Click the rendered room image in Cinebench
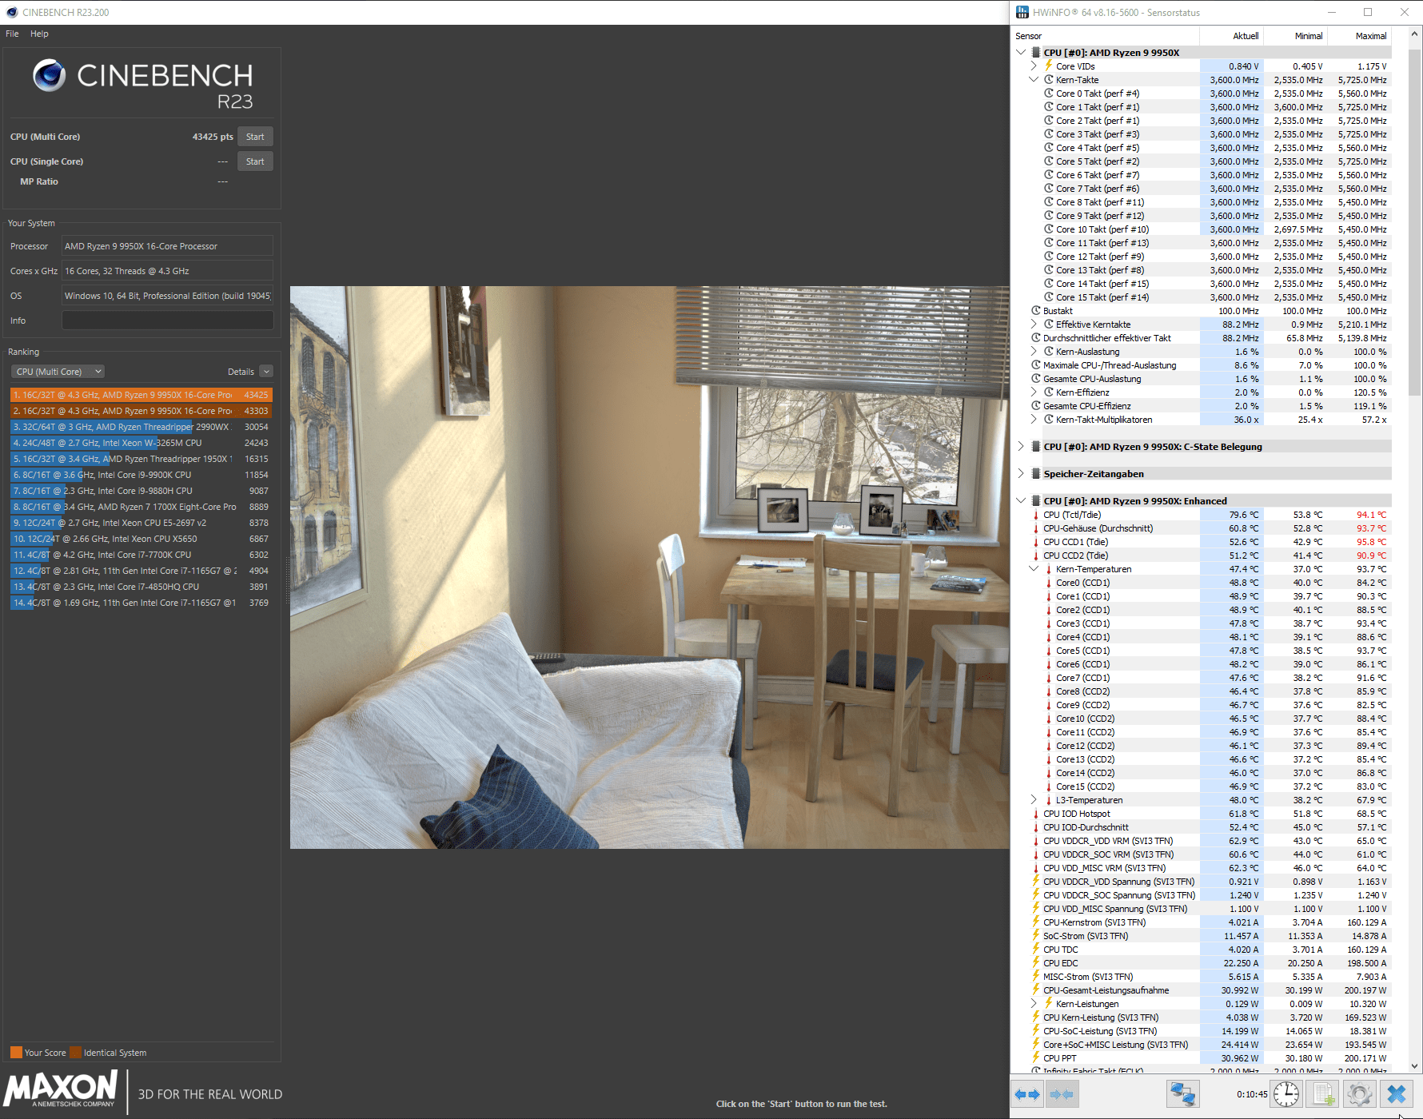The height and width of the screenshot is (1119, 1423). click(x=649, y=567)
